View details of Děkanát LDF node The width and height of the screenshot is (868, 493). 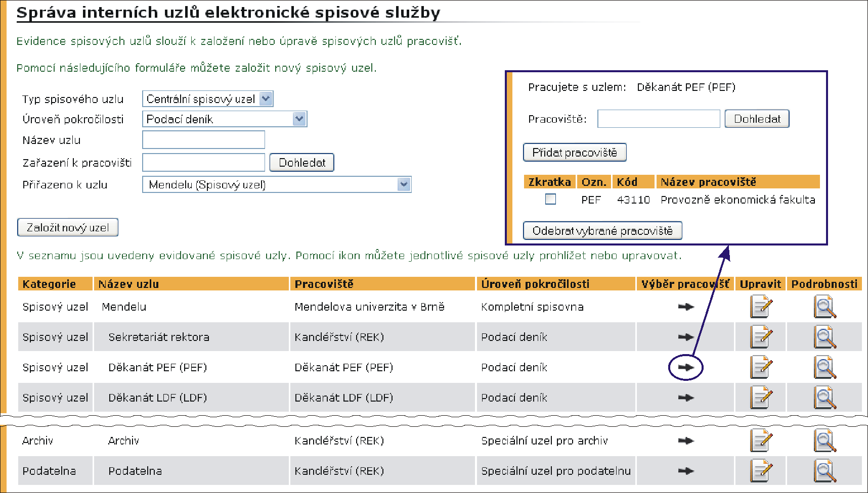tap(824, 398)
